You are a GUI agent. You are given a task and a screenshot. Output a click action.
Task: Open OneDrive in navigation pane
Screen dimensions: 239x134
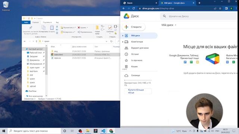tap(32, 91)
